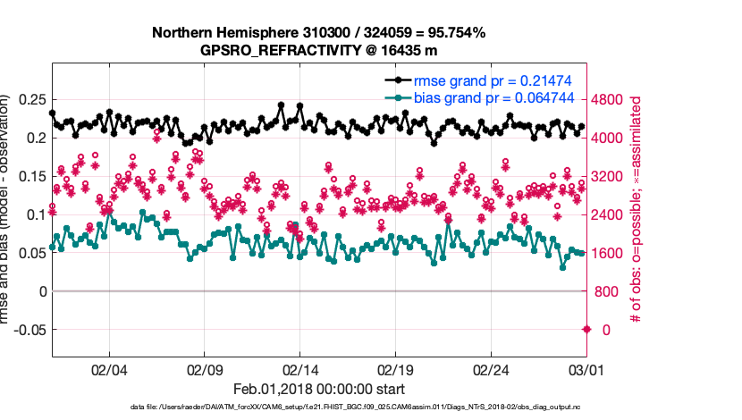Click the 02/04 x-axis tick label

point(108,370)
